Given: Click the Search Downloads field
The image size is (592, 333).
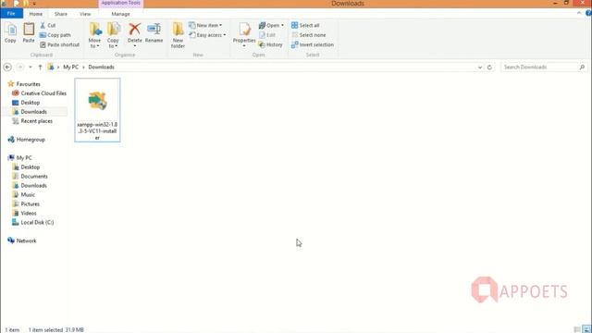Looking at the screenshot, I should pyautogui.click(x=544, y=68).
